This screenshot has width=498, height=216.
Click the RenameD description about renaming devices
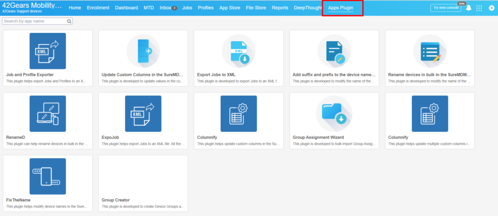47,144
